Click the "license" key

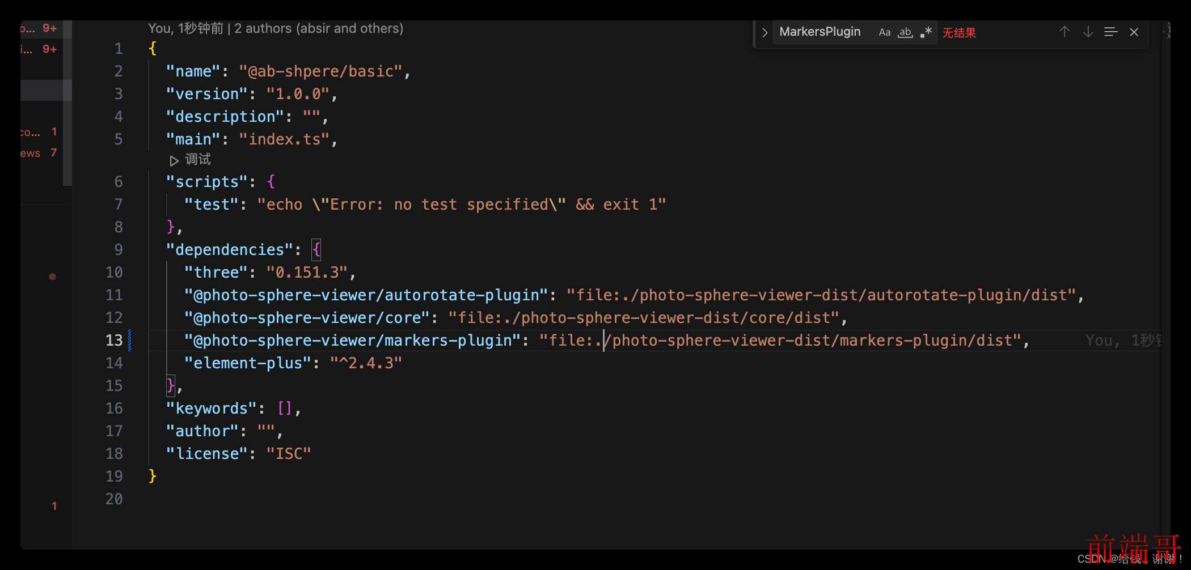point(206,454)
